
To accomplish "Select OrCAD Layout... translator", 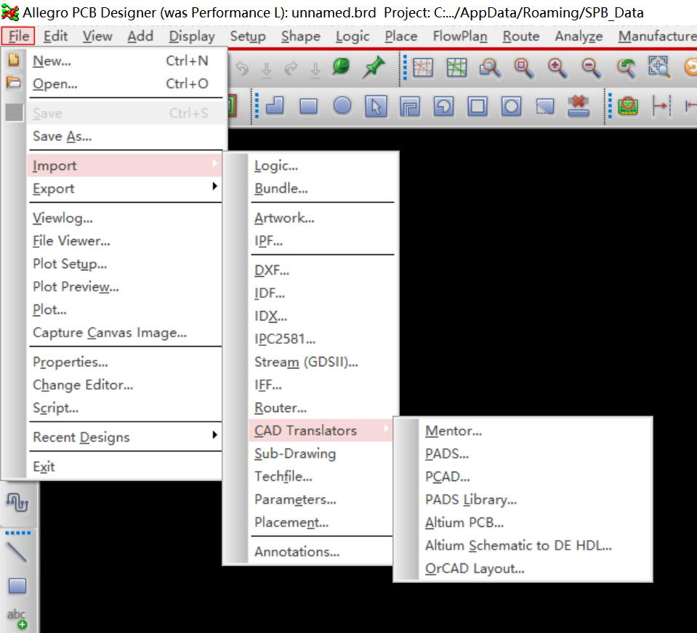I will pos(535,568).
